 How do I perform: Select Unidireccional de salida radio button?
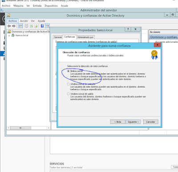[x=68, y=94]
